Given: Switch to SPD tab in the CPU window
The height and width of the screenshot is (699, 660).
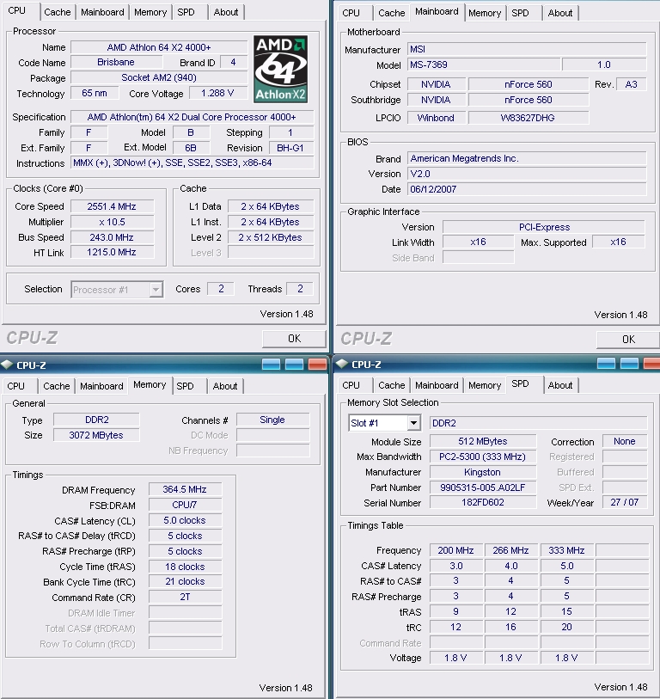Looking at the screenshot, I should (x=186, y=12).
